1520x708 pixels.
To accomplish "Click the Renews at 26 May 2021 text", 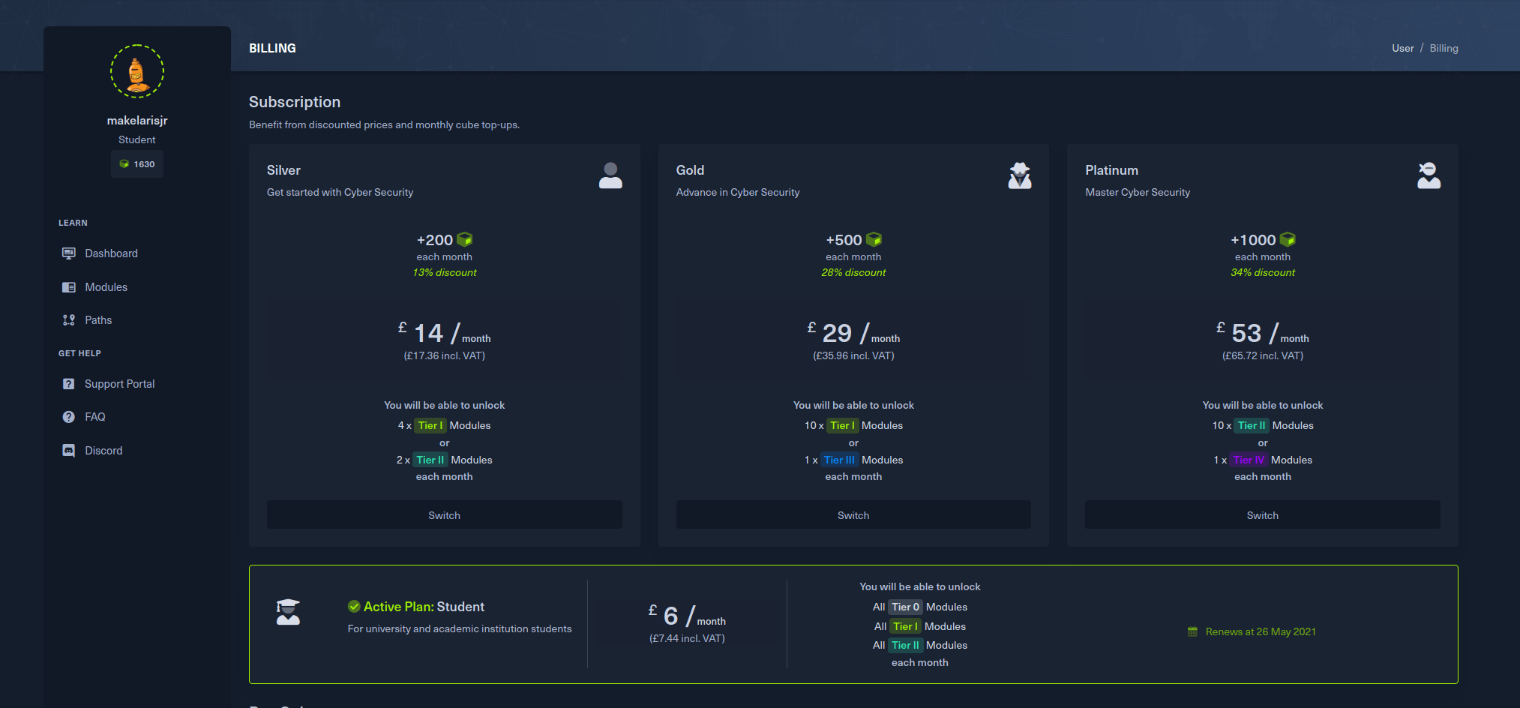I will click(1260, 631).
